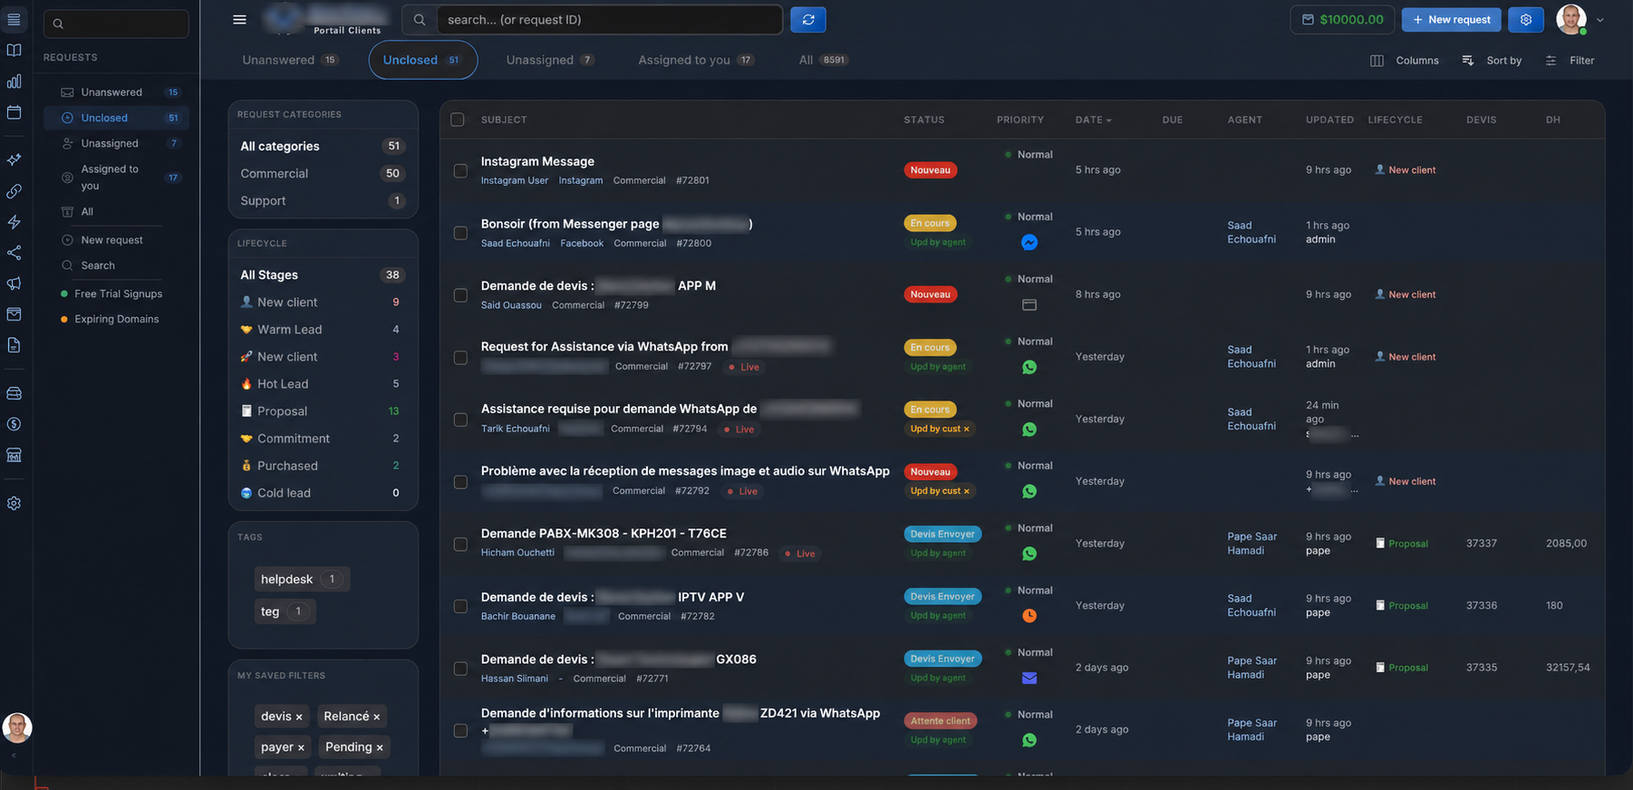1633x790 pixels.
Task: Click the New request button
Action: [x=1451, y=20]
